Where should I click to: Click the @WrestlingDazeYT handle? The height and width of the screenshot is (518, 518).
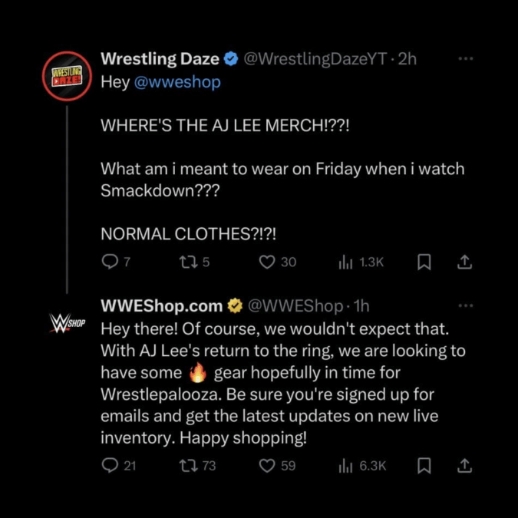pos(315,59)
